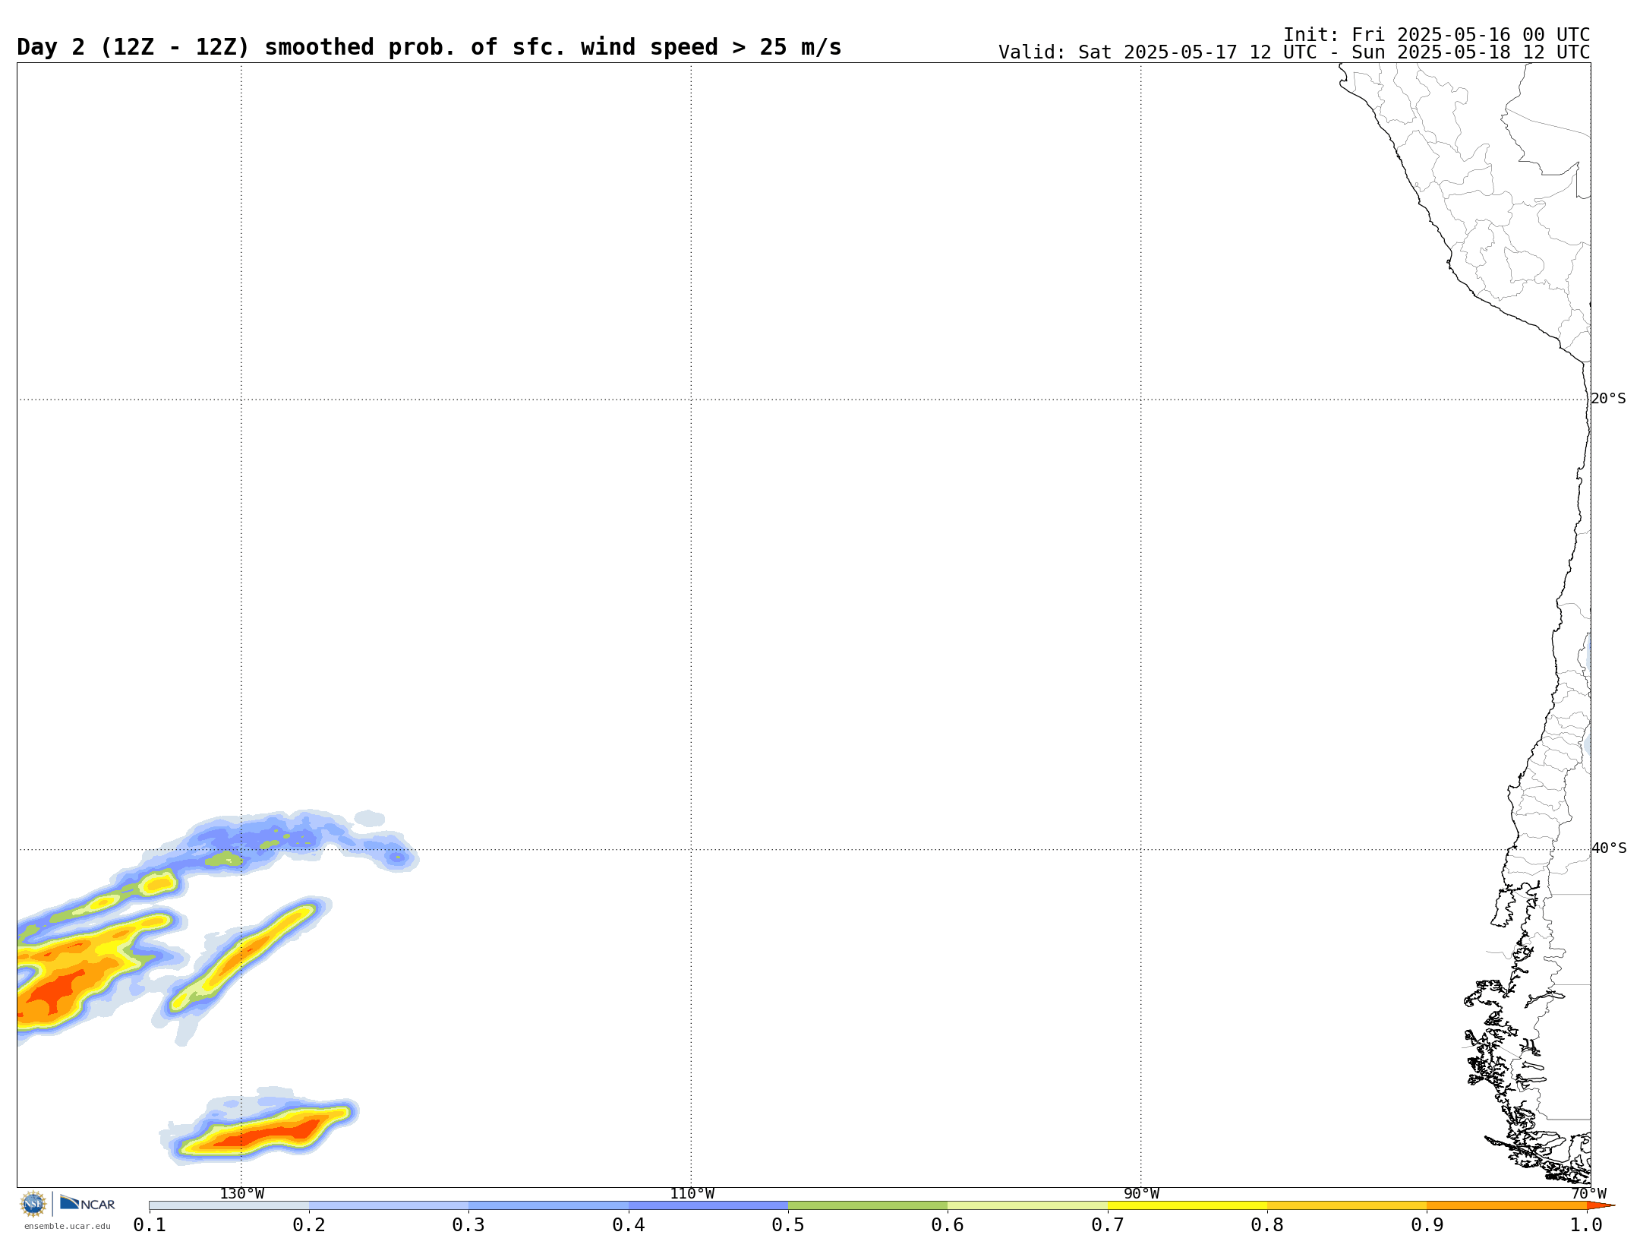Click the 110°W longitude label
The width and height of the screenshot is (1640, 1235).
(x=692, y=1194)
